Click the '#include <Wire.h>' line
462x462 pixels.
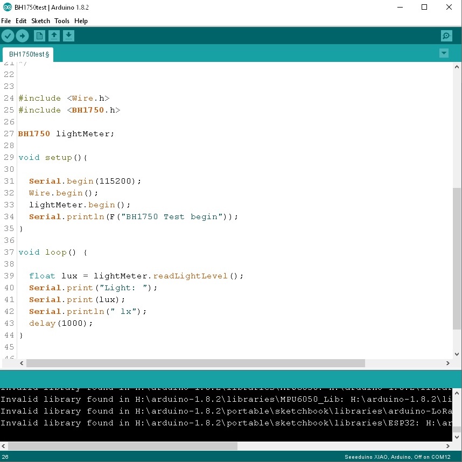tap(64, 98)
